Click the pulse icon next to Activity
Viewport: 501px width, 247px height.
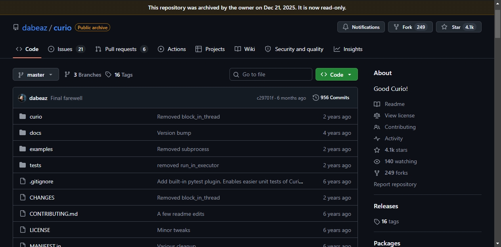click(377, 138)
